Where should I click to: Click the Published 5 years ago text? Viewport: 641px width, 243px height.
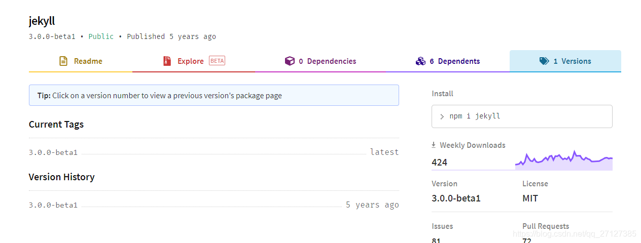point(171,36)
